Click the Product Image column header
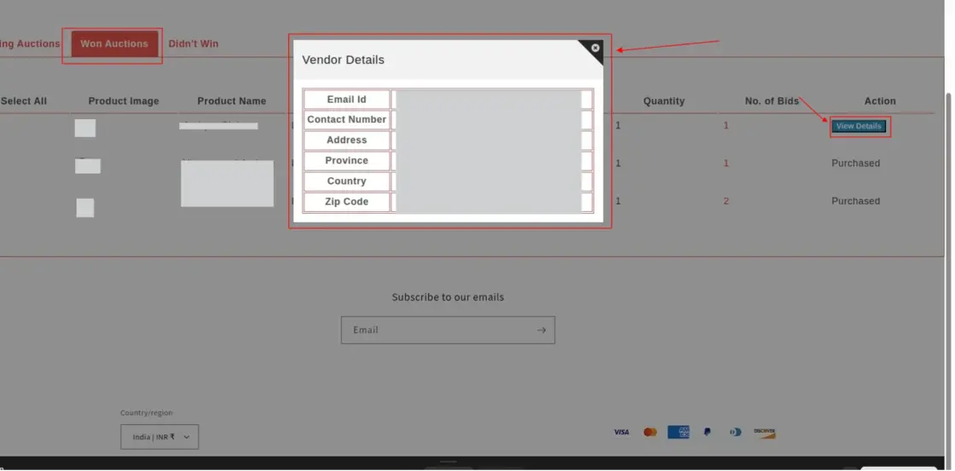 pyautogui.click(x=124, y=101)
